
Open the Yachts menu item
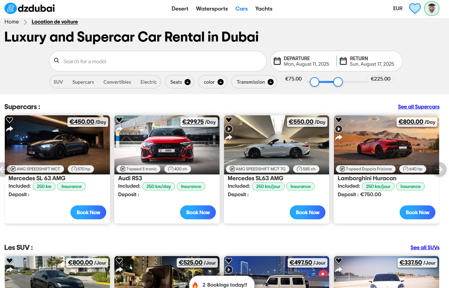264,9
